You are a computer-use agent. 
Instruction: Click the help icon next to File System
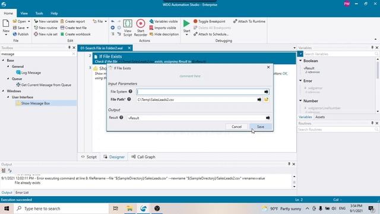131,92
